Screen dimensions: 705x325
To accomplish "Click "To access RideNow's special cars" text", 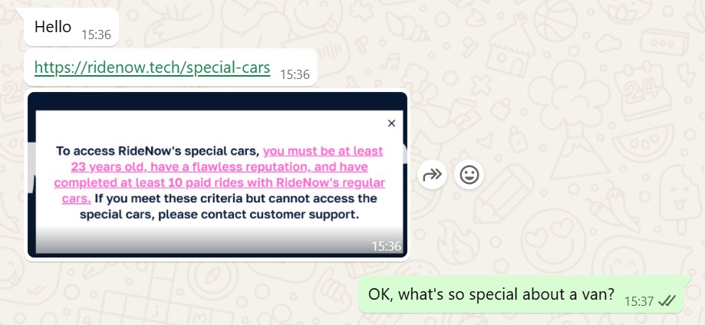I will pos(158,151).
